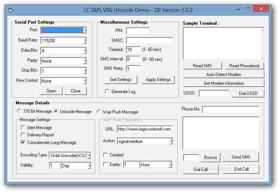Click the Open serial port button
Viewport: 279px width, 192px height.
click(51, 91)
